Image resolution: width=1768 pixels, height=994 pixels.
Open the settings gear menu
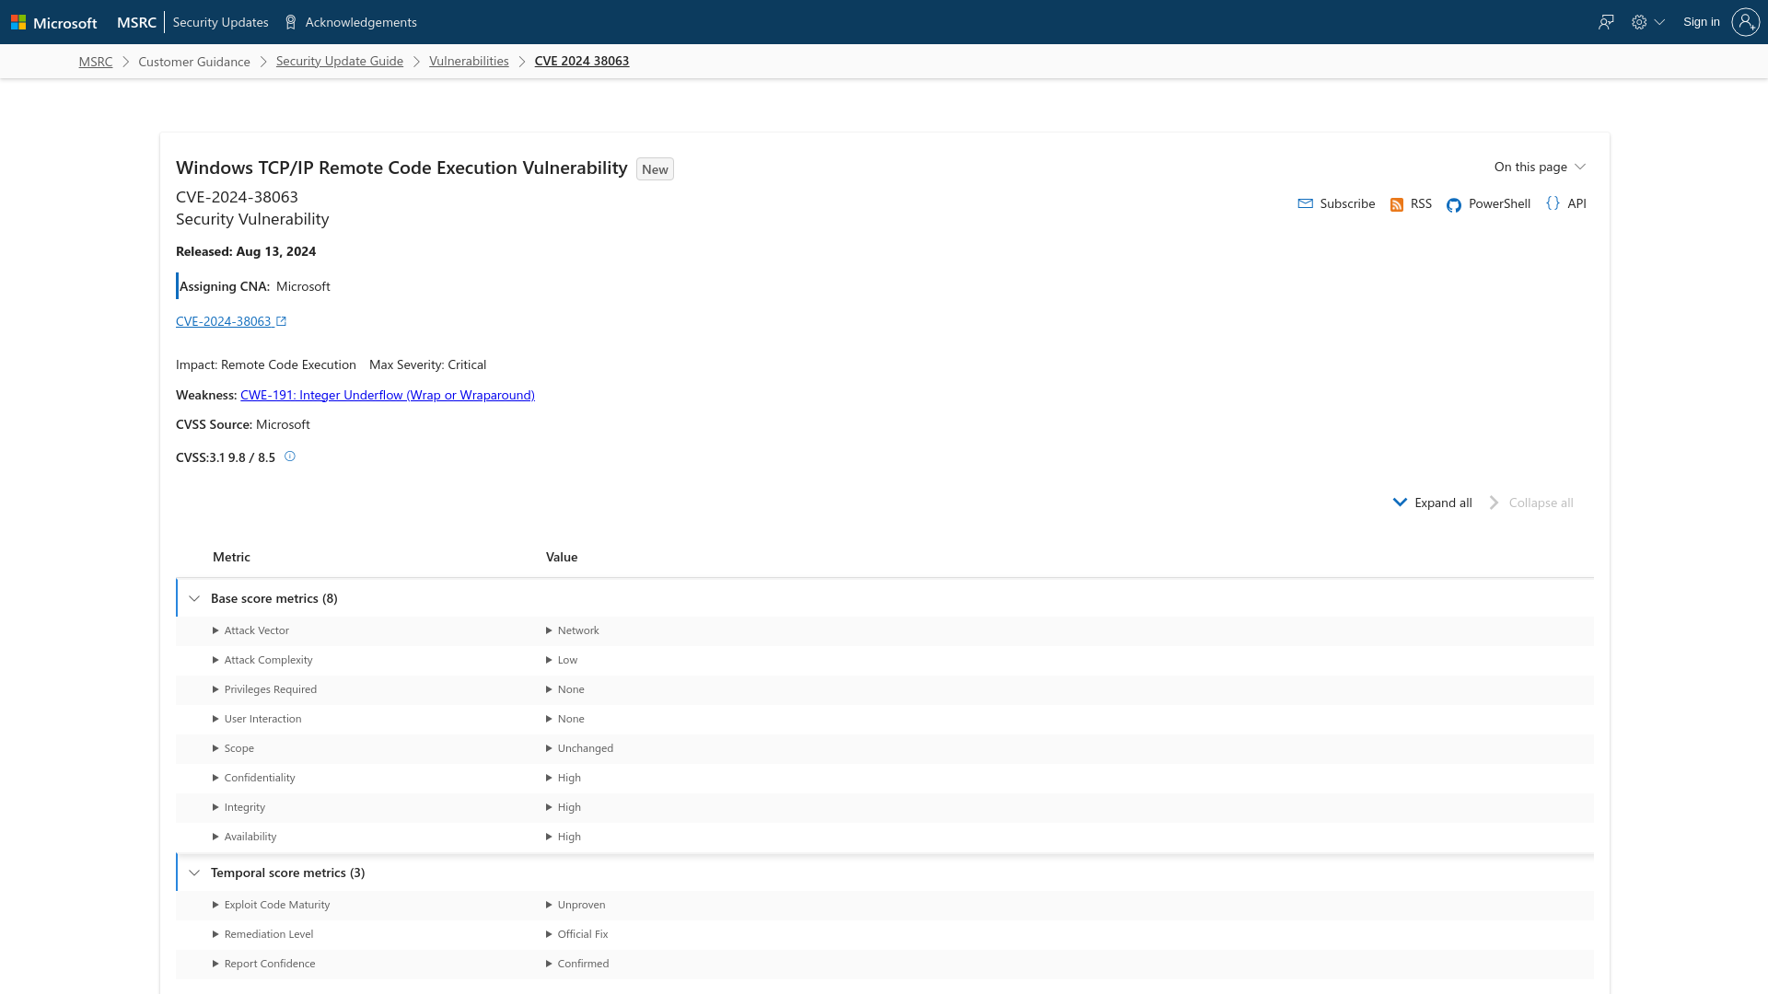coord(1647,22)
